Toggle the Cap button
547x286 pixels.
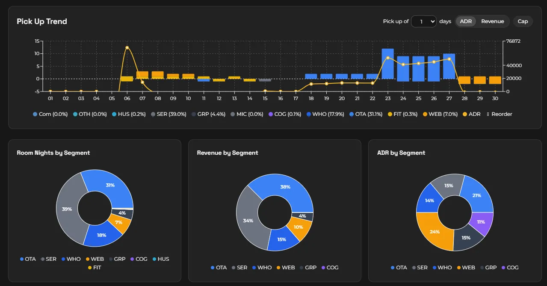click(523, 21)
